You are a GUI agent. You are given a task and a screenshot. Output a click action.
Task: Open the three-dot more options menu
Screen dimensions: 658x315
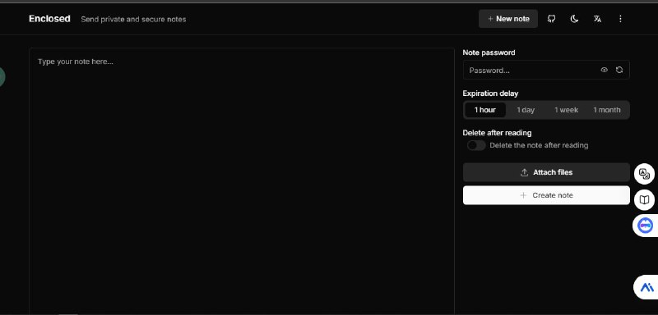point(620,19)
